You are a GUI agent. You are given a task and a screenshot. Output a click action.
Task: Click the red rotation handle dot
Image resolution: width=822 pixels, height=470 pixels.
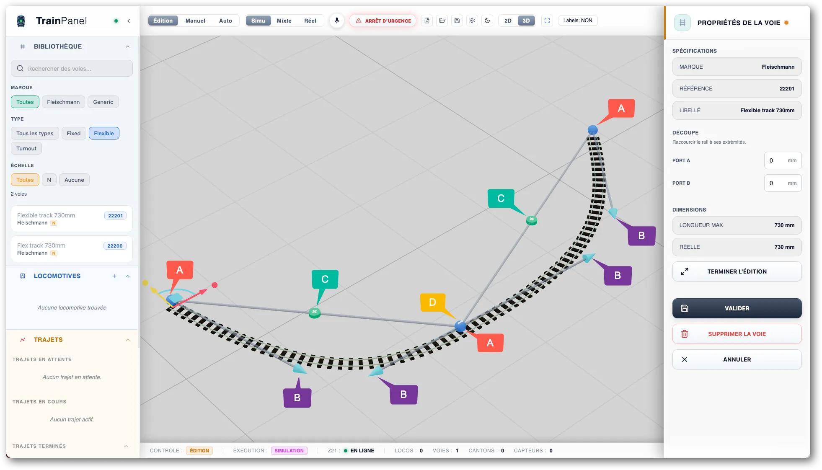coord(215,285)
